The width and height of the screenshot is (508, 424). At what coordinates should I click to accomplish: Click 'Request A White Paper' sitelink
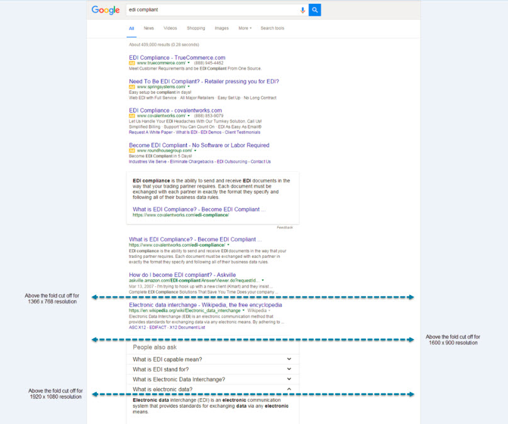pos(151,132)
